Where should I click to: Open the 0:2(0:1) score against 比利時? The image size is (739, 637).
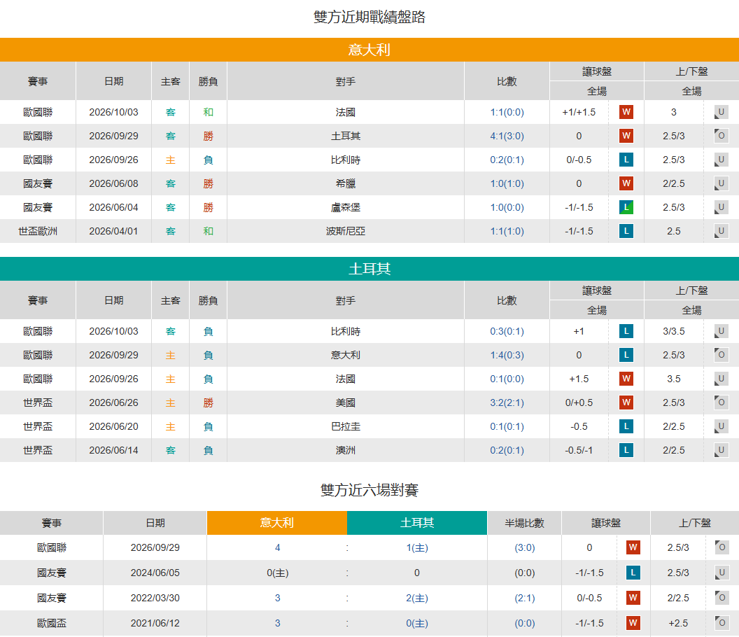[x=507, y=160]
